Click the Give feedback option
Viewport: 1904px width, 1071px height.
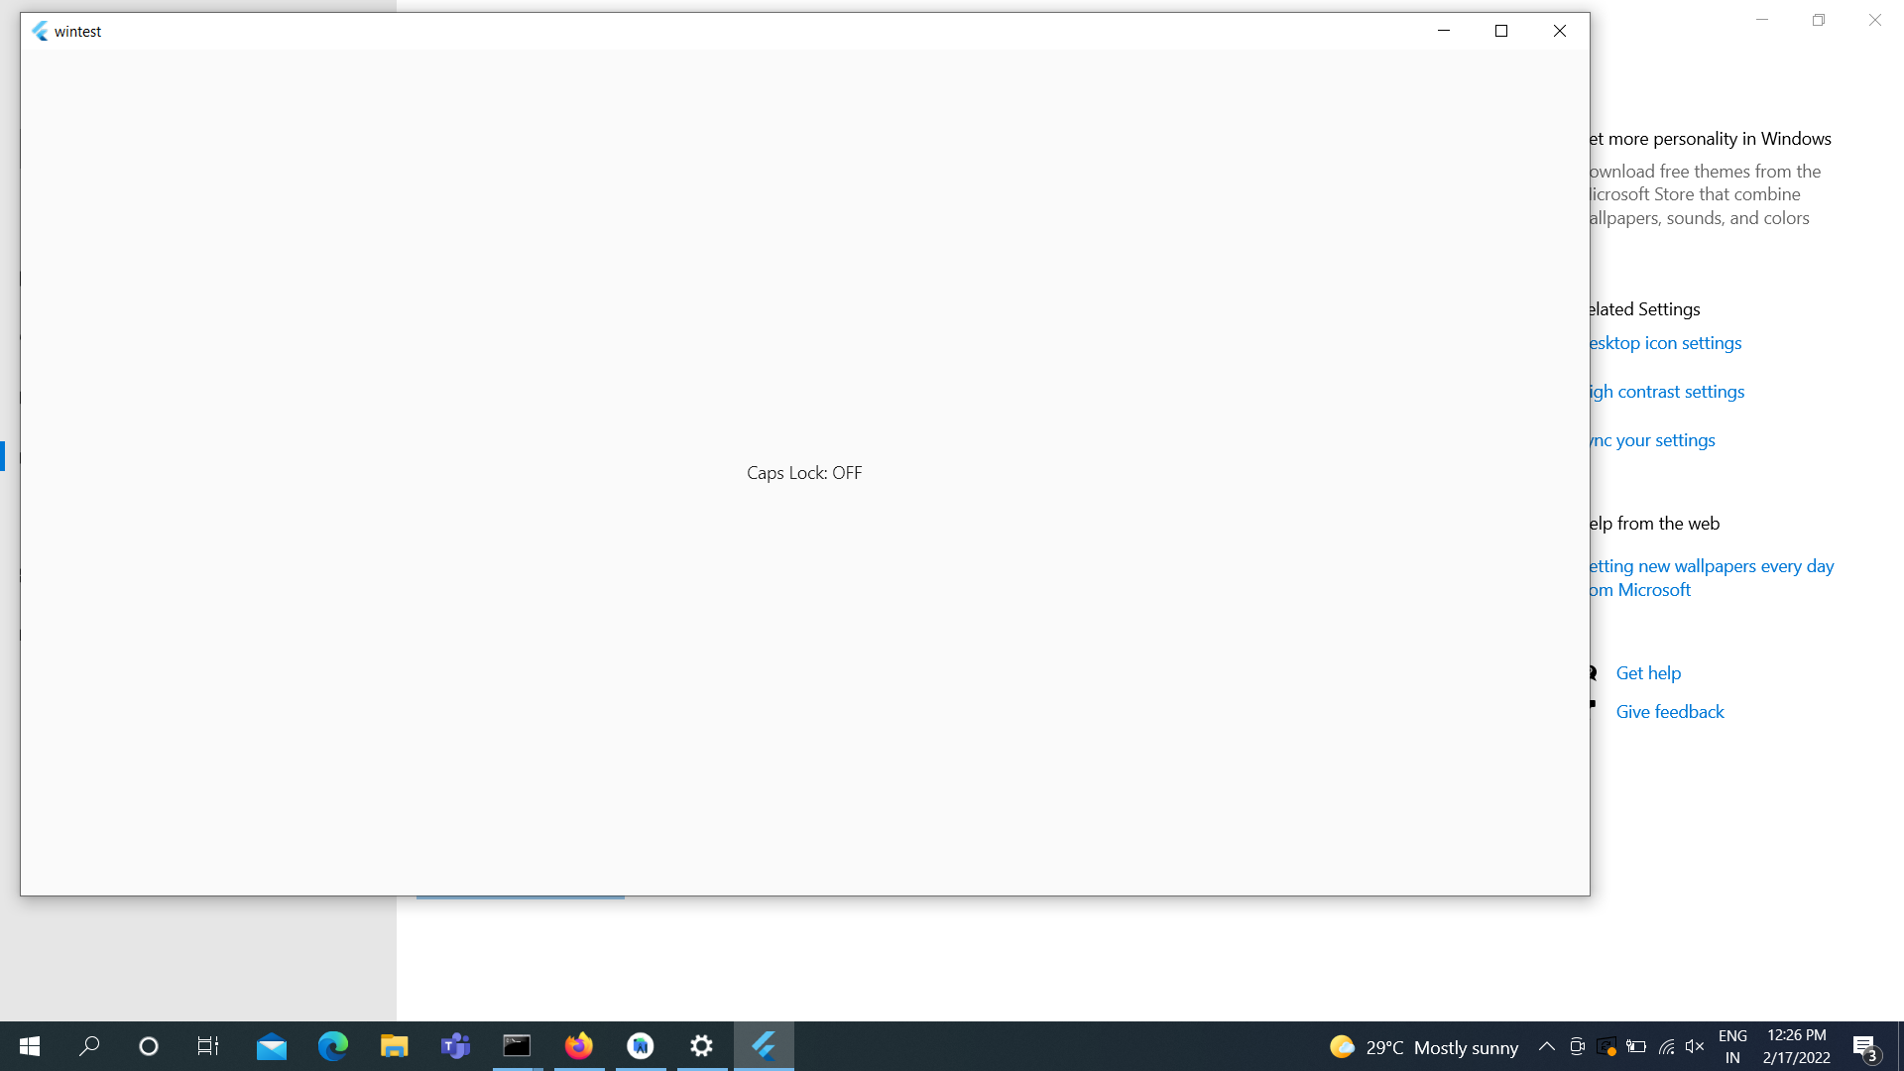pos(1669,711)
